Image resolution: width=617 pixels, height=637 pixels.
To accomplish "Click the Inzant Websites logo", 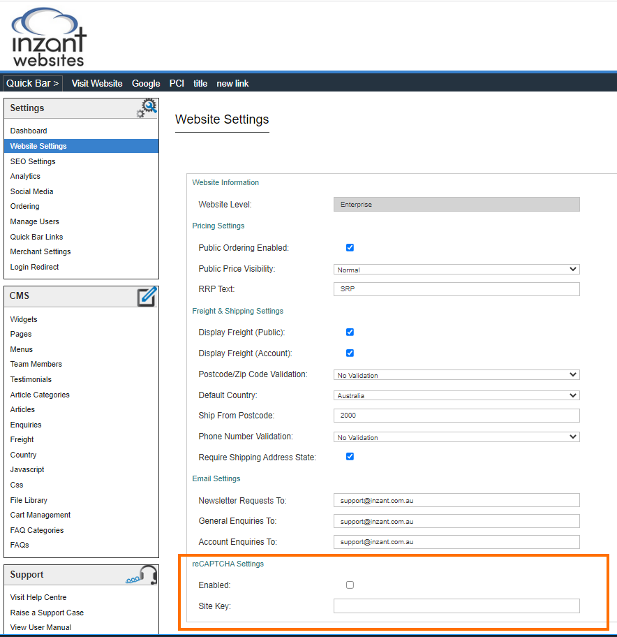I will tap(49, 37).
